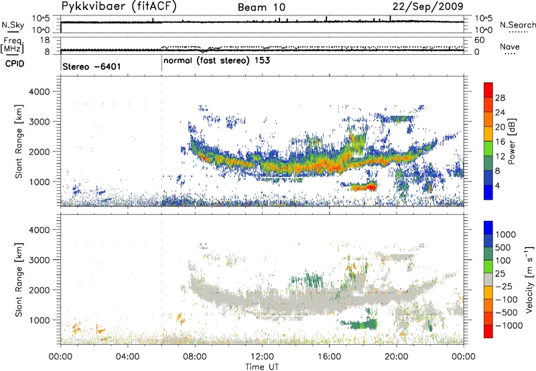This screenshot has width=536, height=371.
Task: Click the Nave legend label
Action: coord(510,47)
